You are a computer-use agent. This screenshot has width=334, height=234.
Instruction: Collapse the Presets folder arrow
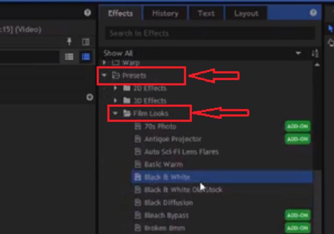coord(104,76)
